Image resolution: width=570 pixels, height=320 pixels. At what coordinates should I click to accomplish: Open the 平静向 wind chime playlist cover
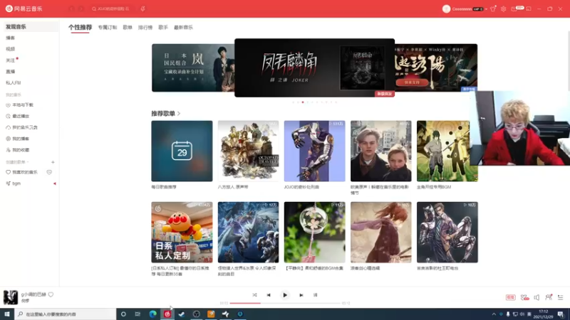(314, 233)
